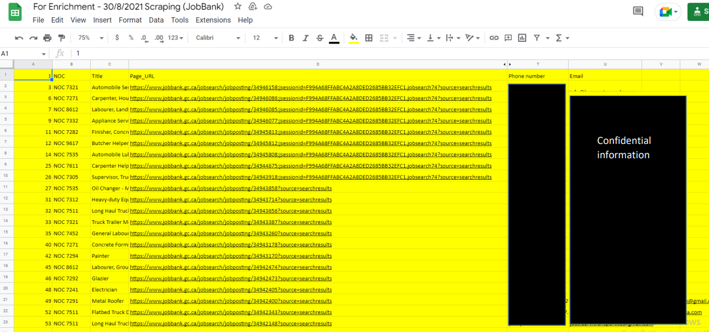Open jobposting 34945812 link
709x332 pixels.
pyautogui.click(x=311, y=143)
